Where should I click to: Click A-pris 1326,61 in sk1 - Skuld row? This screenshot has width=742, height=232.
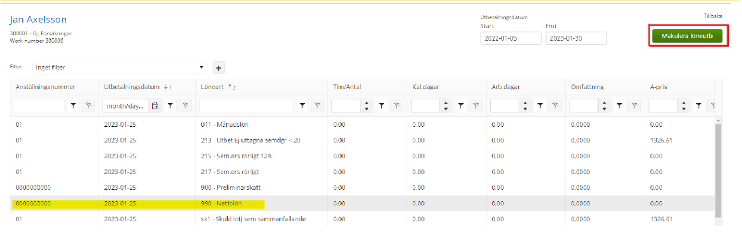click(x=661, y=219)
